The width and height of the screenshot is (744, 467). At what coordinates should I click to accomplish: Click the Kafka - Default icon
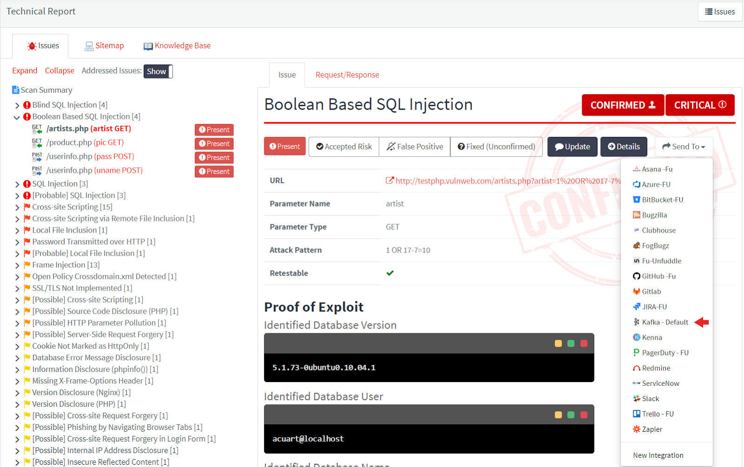click(637, 322)
